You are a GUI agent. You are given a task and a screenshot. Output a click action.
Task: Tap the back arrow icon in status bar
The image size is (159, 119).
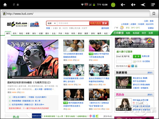click(x=143, y=5)
